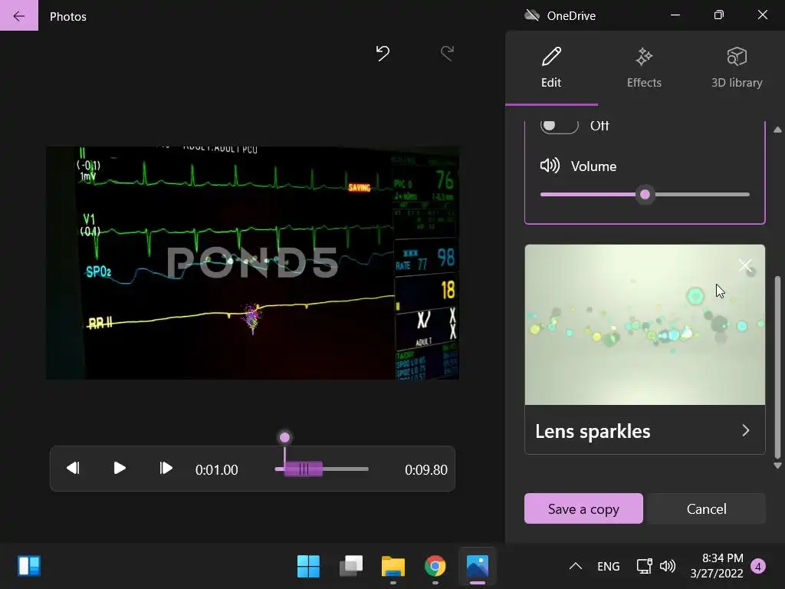Open the Edit tab
This screenshot has height=589, width=785.
pos(551,68)
